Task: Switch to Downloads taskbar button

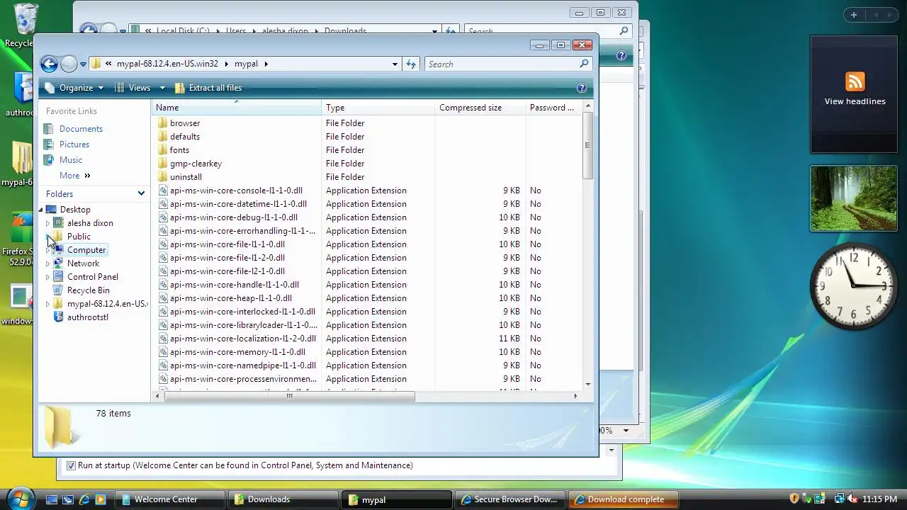Action: [284, 499]
